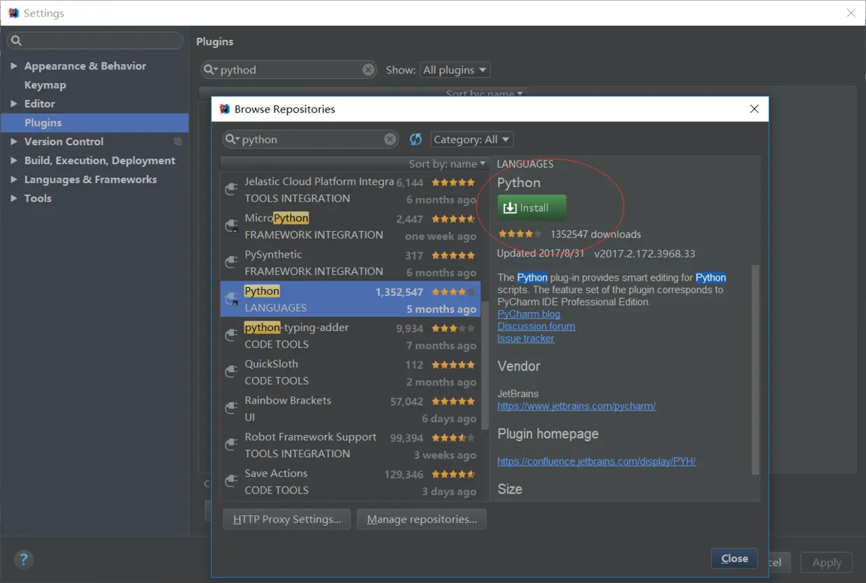Open the Show: All plugins dropdown

pyautogui.click(x=455, y=70)
